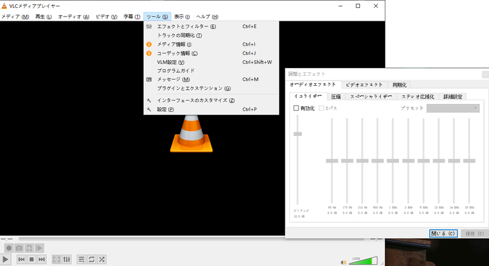Click the 310 Hz equalizer slider

[x=362, y=161]
